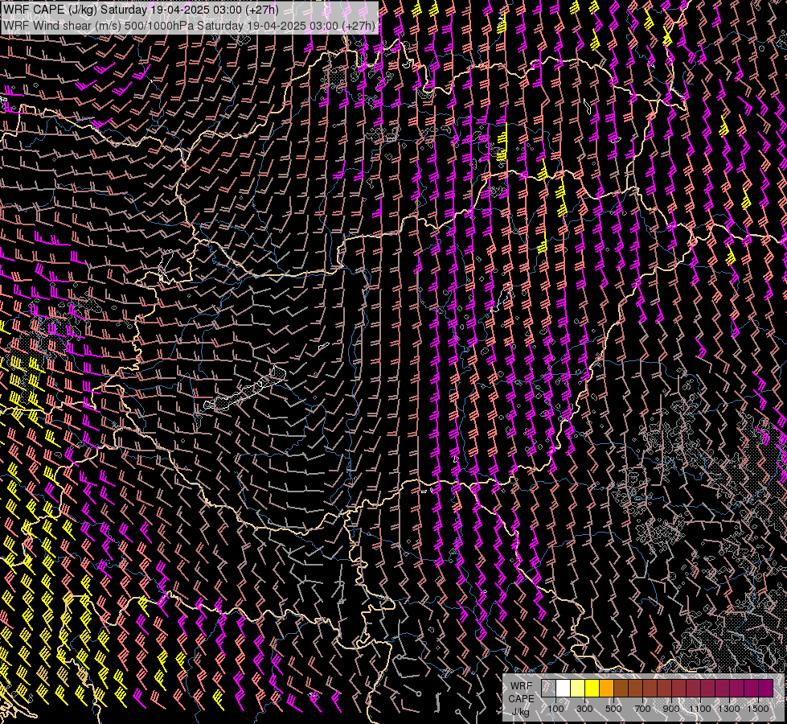This screenshot has height=724, width=787.
Task: Click the WRF Wind shear title line
Action: pos(189,25)
